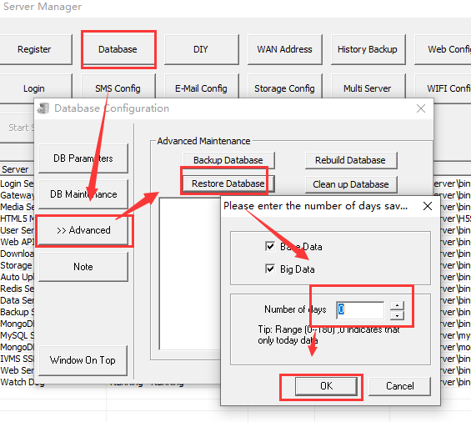Close the number of days dialog
The height and width of the screenshot is (422, 471).
(428, 206)
